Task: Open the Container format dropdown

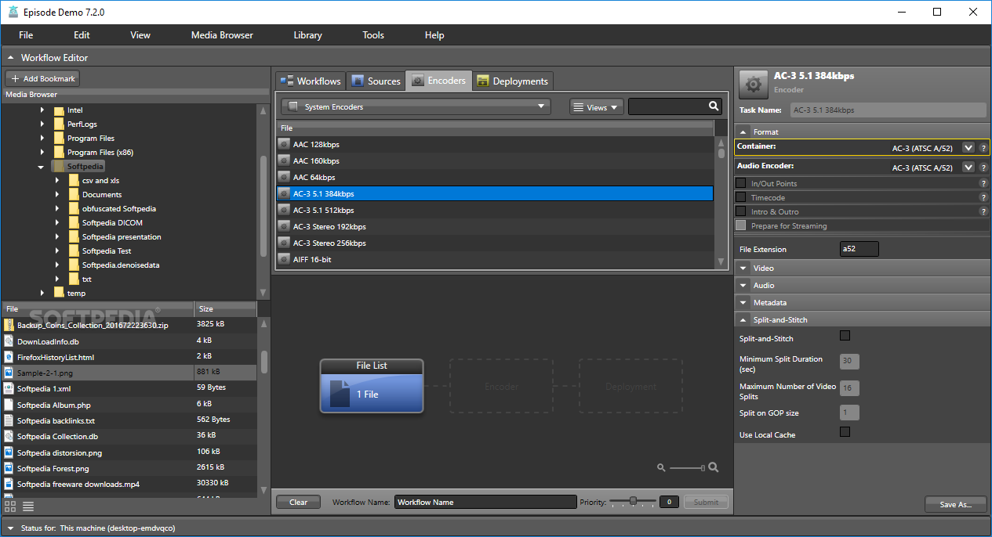Action: click(x=968, y=147)
